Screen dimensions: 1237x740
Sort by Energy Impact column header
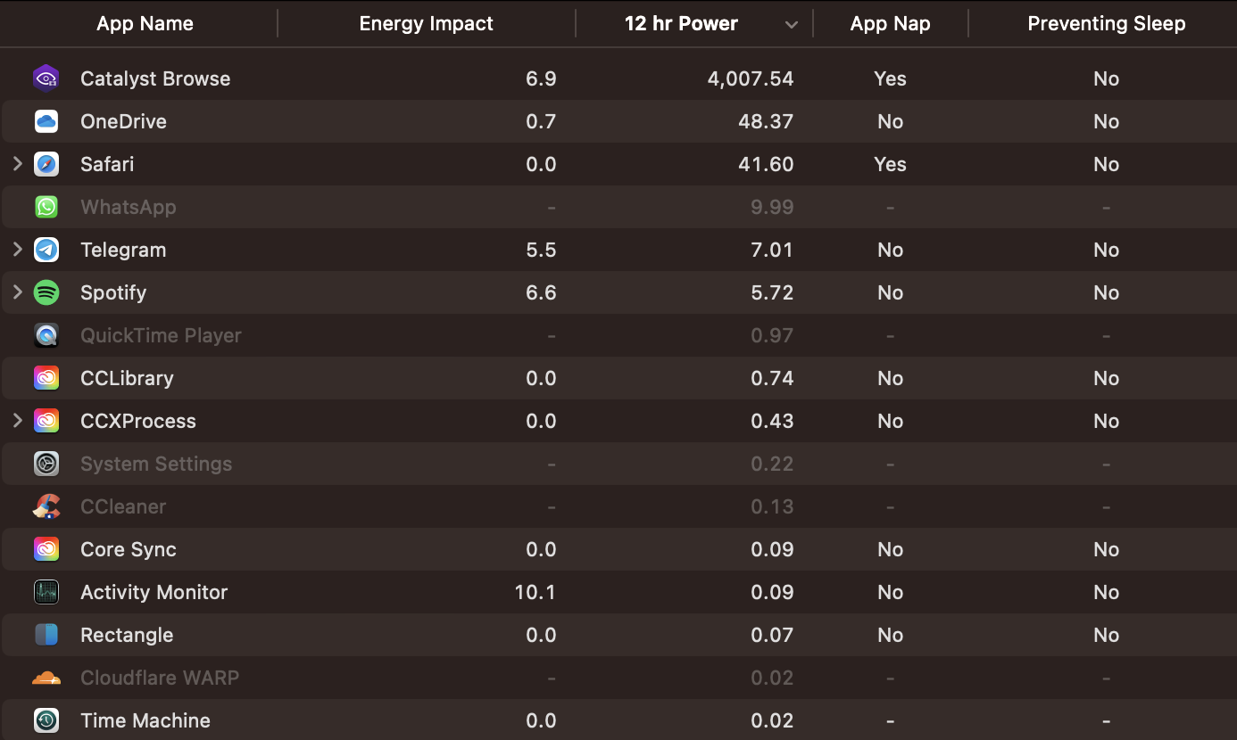[x=426, y=24]
